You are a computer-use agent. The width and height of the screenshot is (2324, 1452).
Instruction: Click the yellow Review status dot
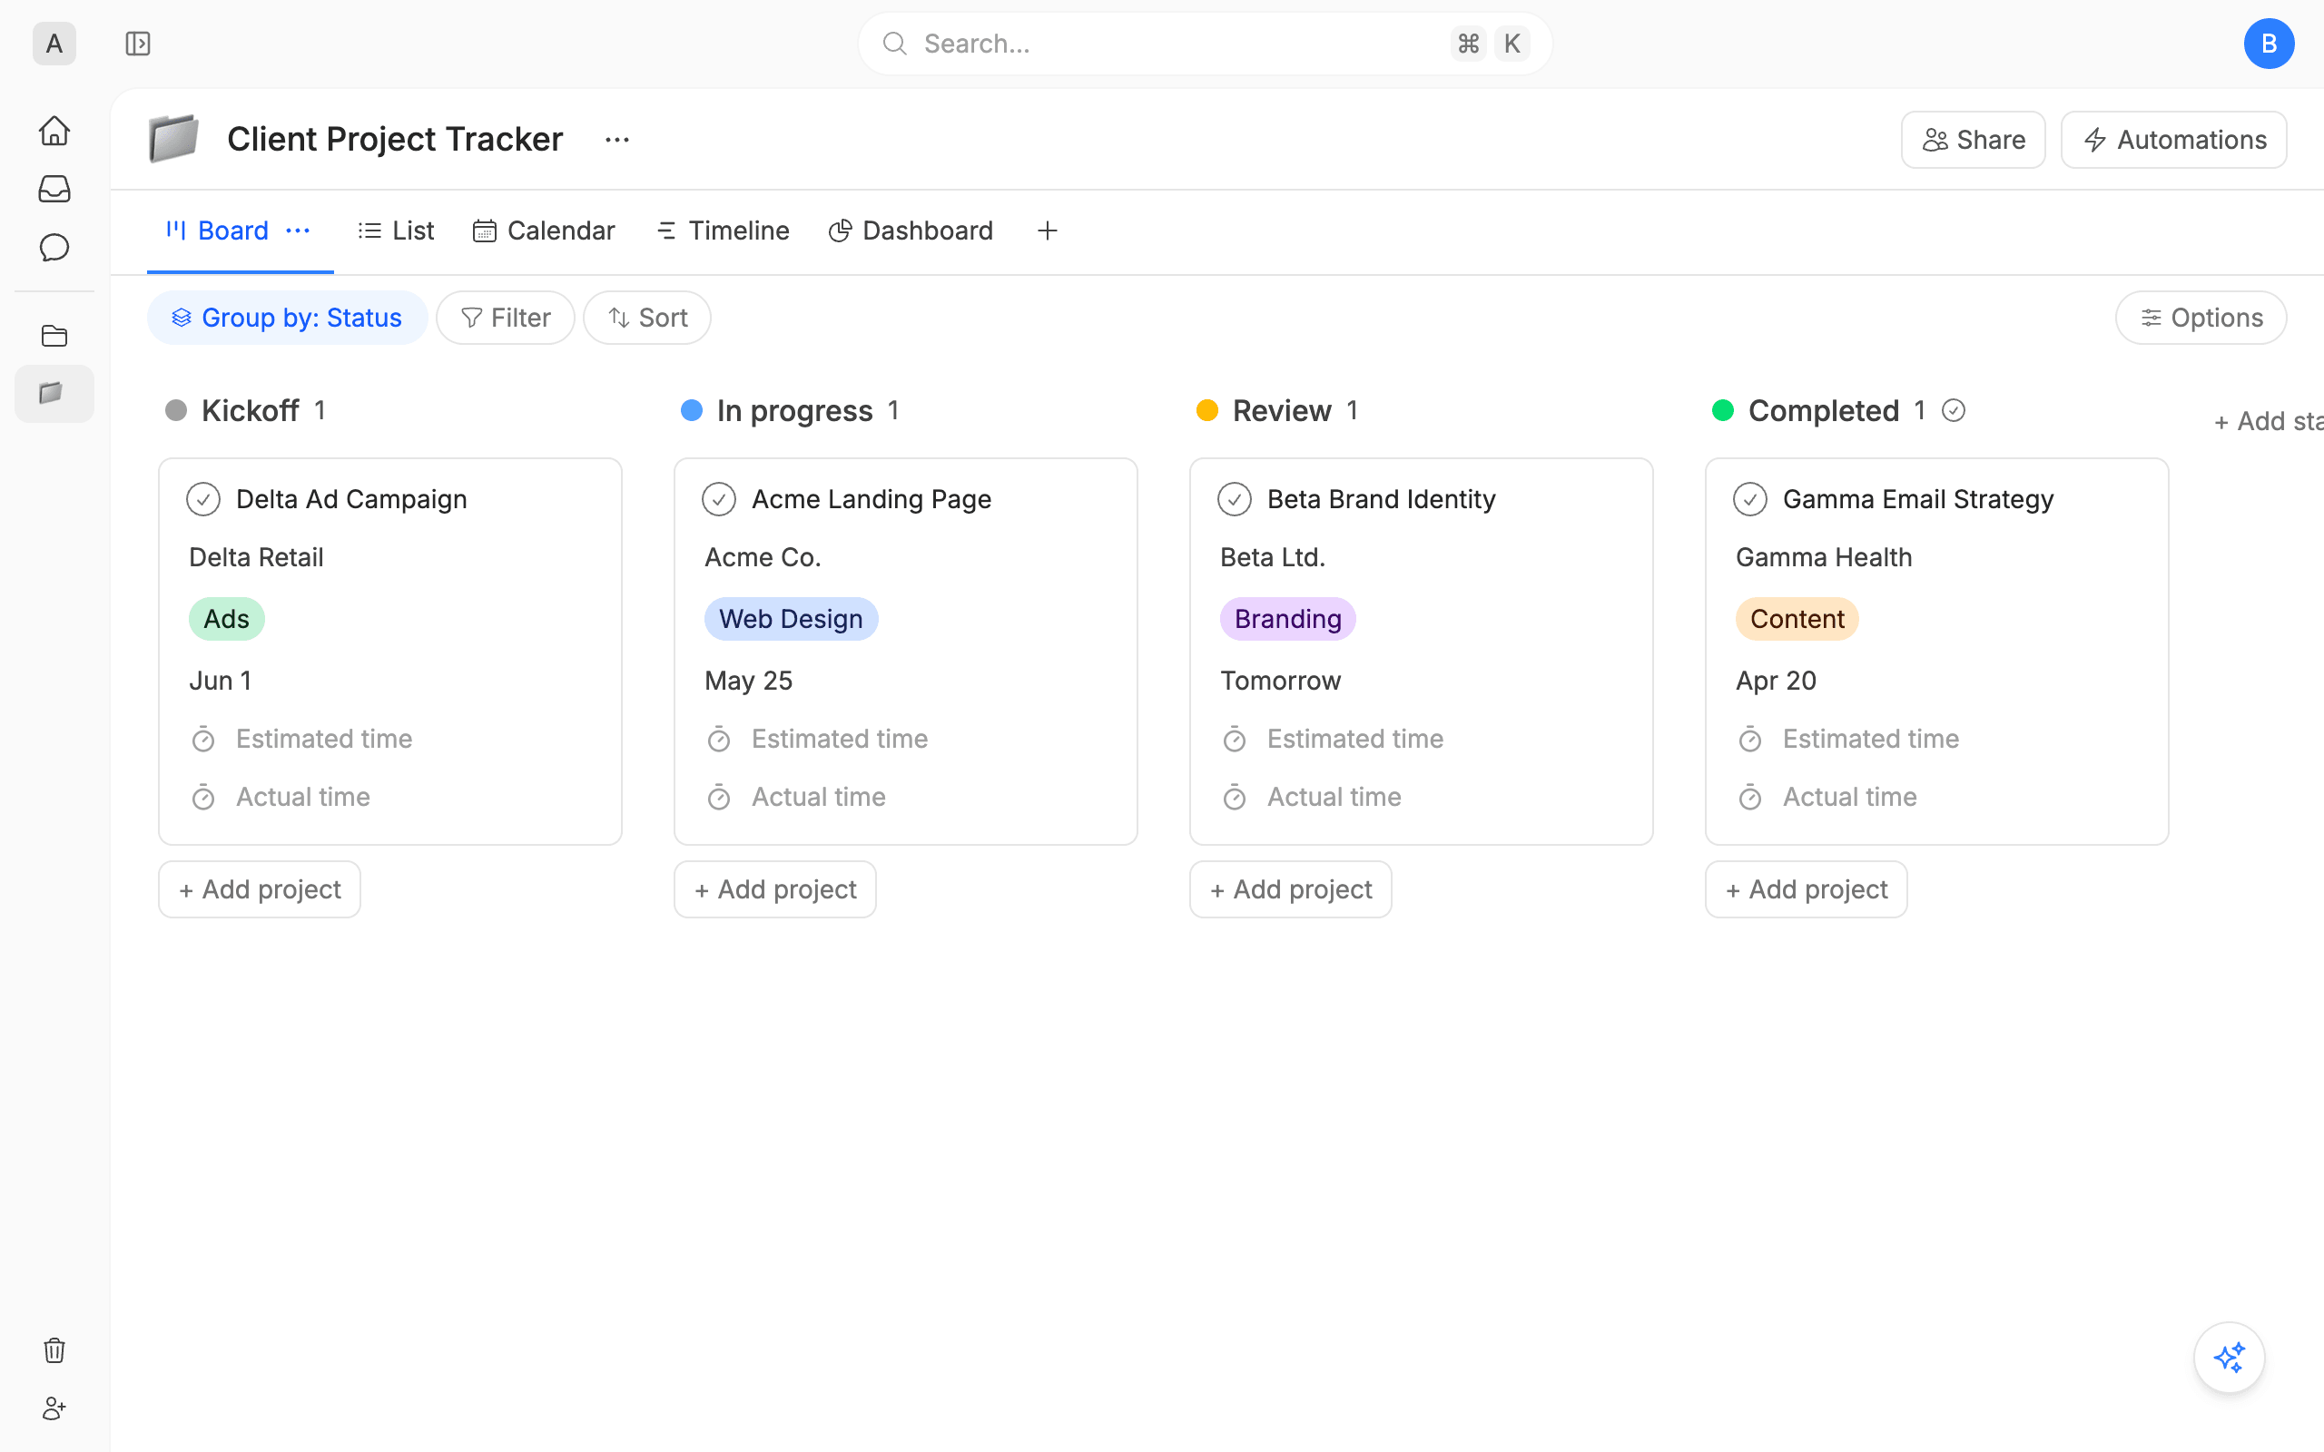click(1207, 411)
